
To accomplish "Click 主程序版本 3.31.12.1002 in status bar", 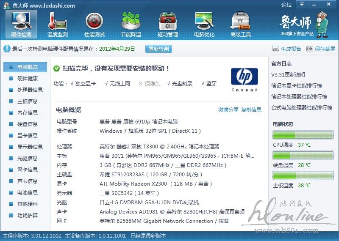I will coord(32,236).
